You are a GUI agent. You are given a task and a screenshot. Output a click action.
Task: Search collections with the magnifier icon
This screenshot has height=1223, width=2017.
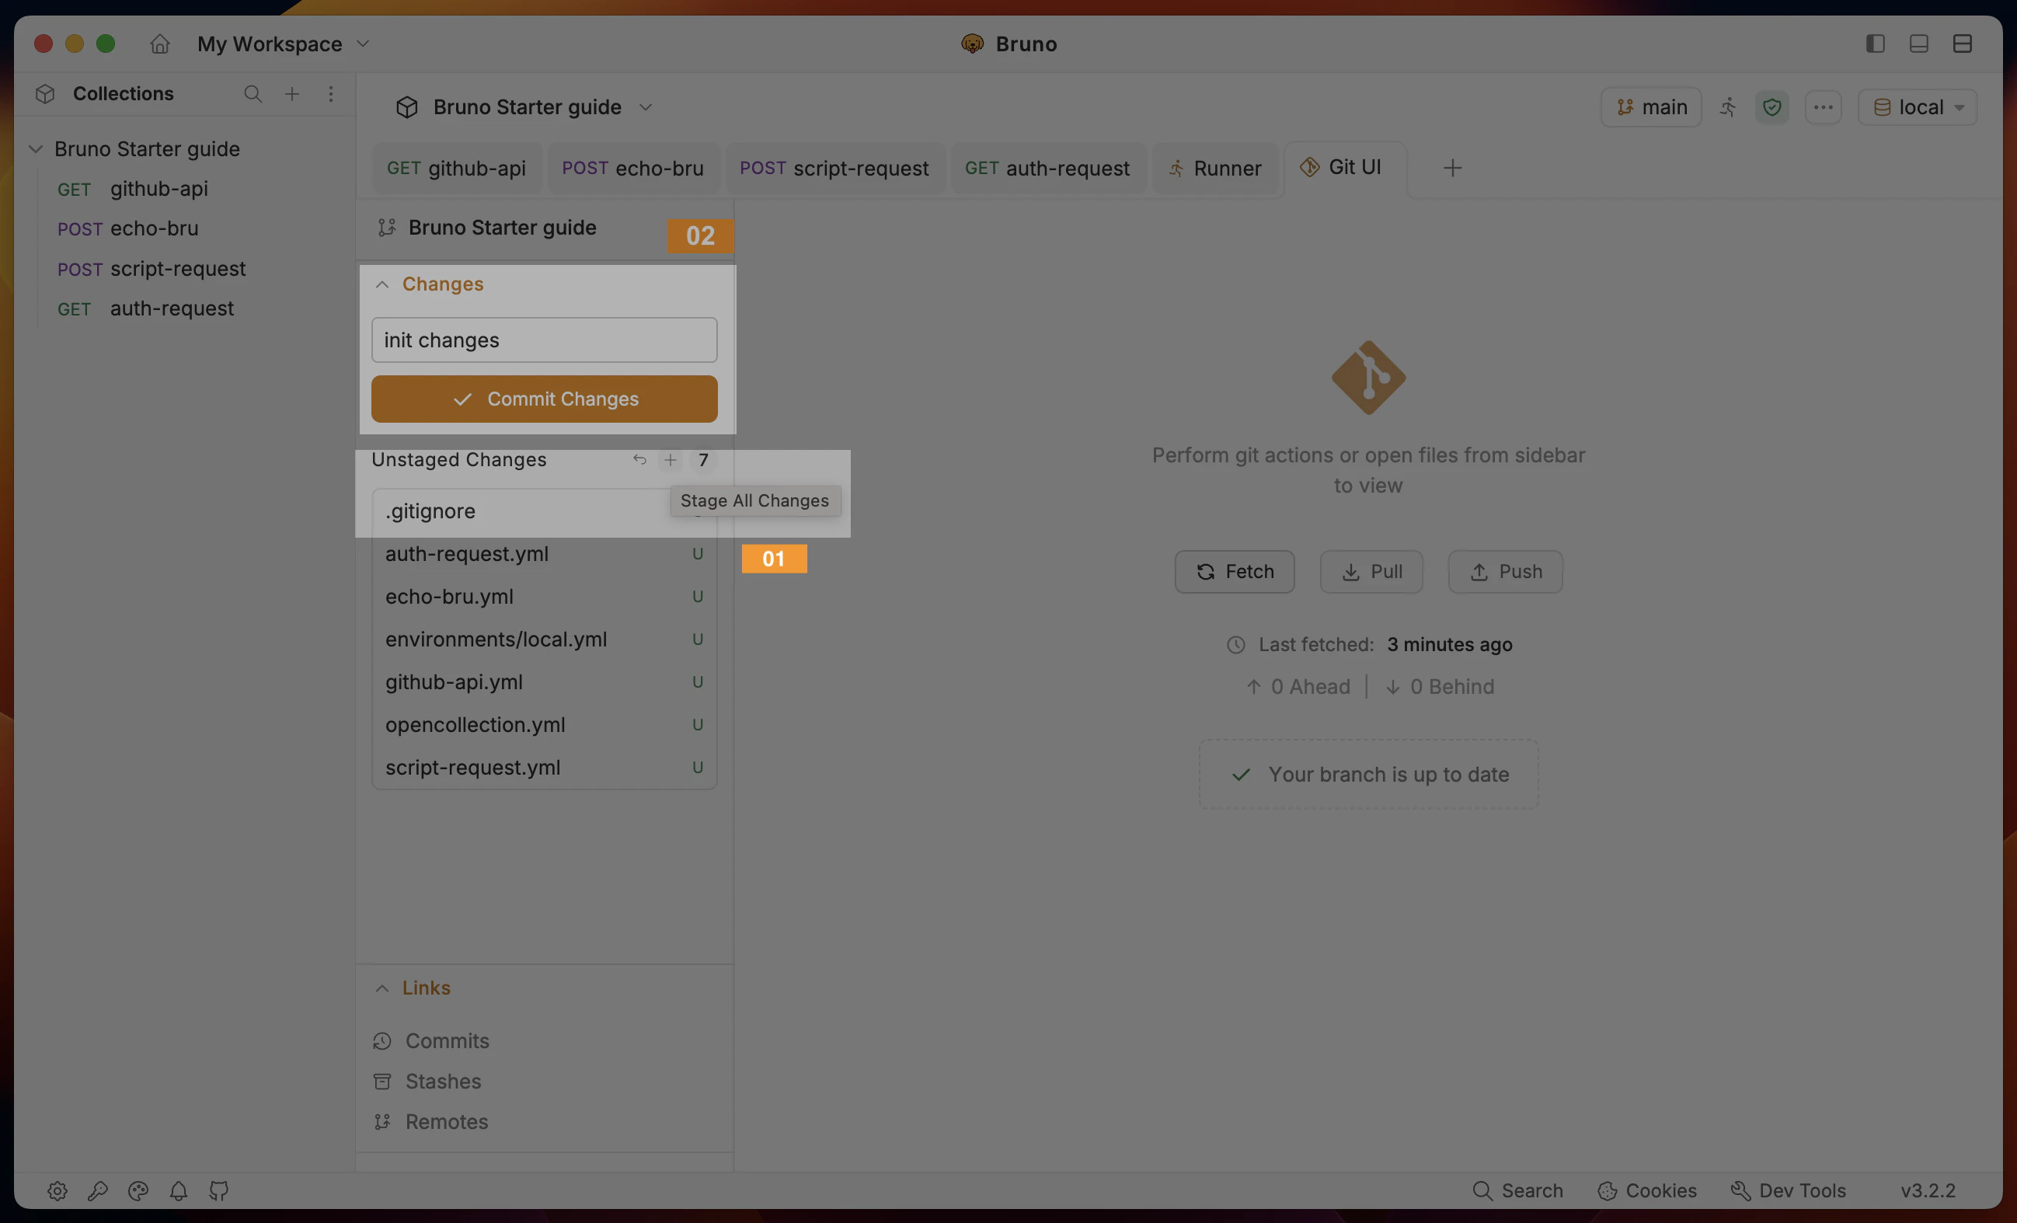coord(253,94)
